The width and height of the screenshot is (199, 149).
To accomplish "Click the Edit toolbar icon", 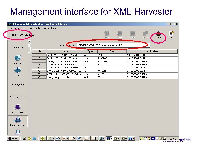I will (x=171, y=33).
